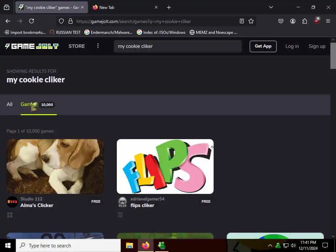Viewport: 336px width, 252px height.
Task: Click the Studio 112 avatar icon
Action: point(12,202)
